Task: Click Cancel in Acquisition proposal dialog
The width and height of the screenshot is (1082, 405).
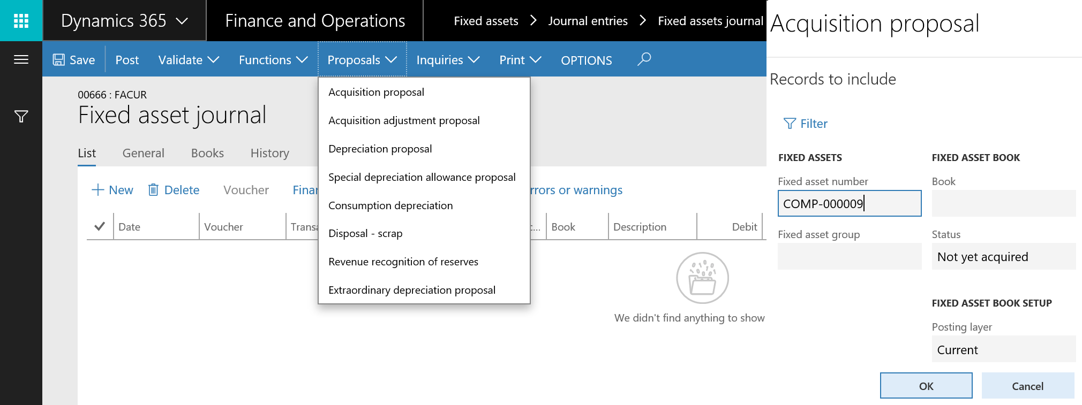Action: [x=1027, y=386]
